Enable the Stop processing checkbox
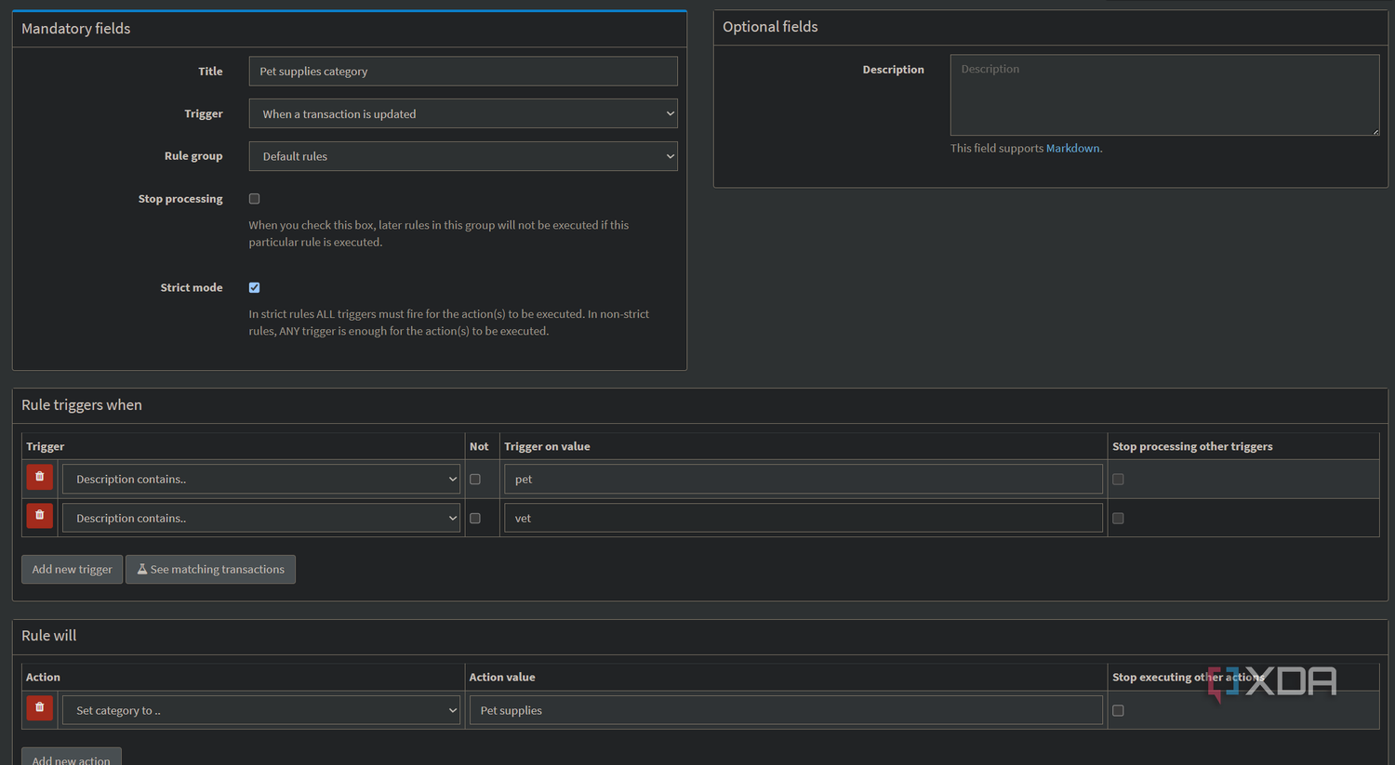1395x765 pixels. pos(254,199)
